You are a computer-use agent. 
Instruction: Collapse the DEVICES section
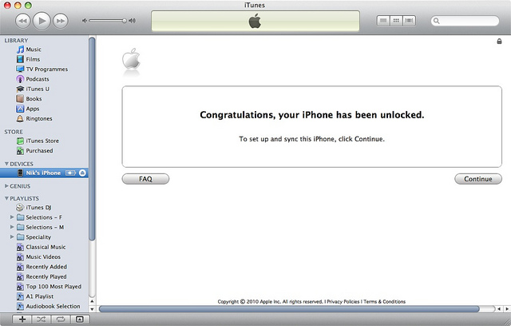(6, 164)
